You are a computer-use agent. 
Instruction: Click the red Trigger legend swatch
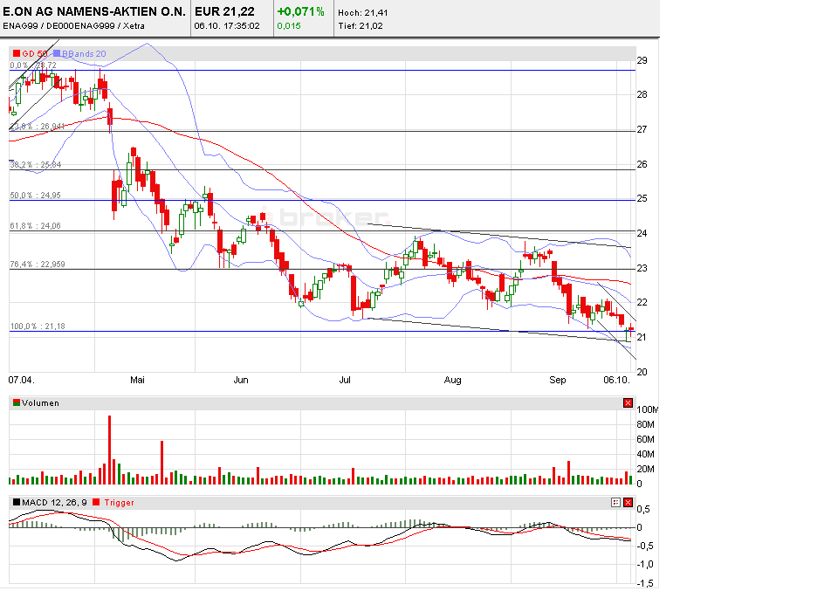coord(96,502)
